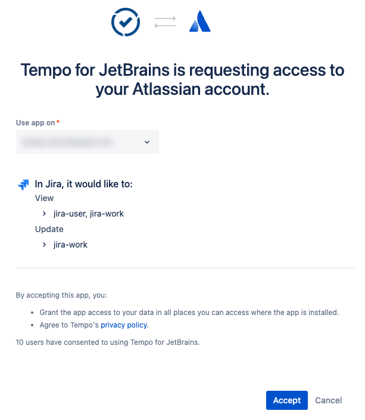Click the 'View' permission group label
Viewport: 365px width, 420px height.
(x=44, y=198)
